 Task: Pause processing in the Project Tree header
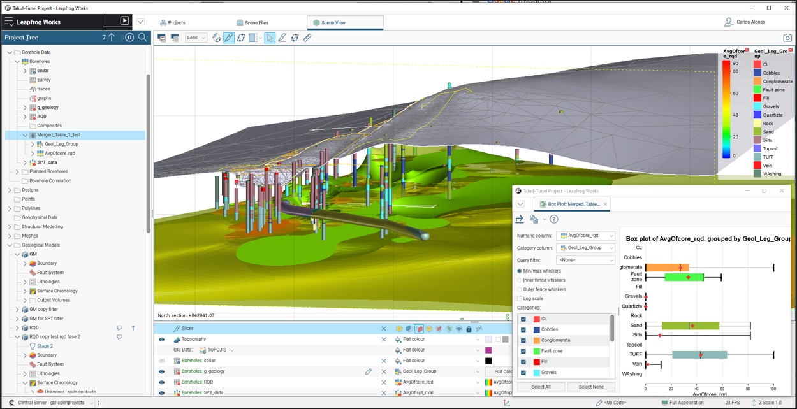pos(129,38)
